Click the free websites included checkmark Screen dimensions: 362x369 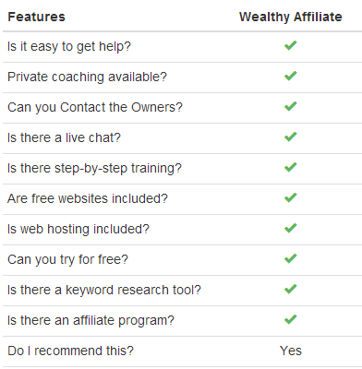pos(291,197)
